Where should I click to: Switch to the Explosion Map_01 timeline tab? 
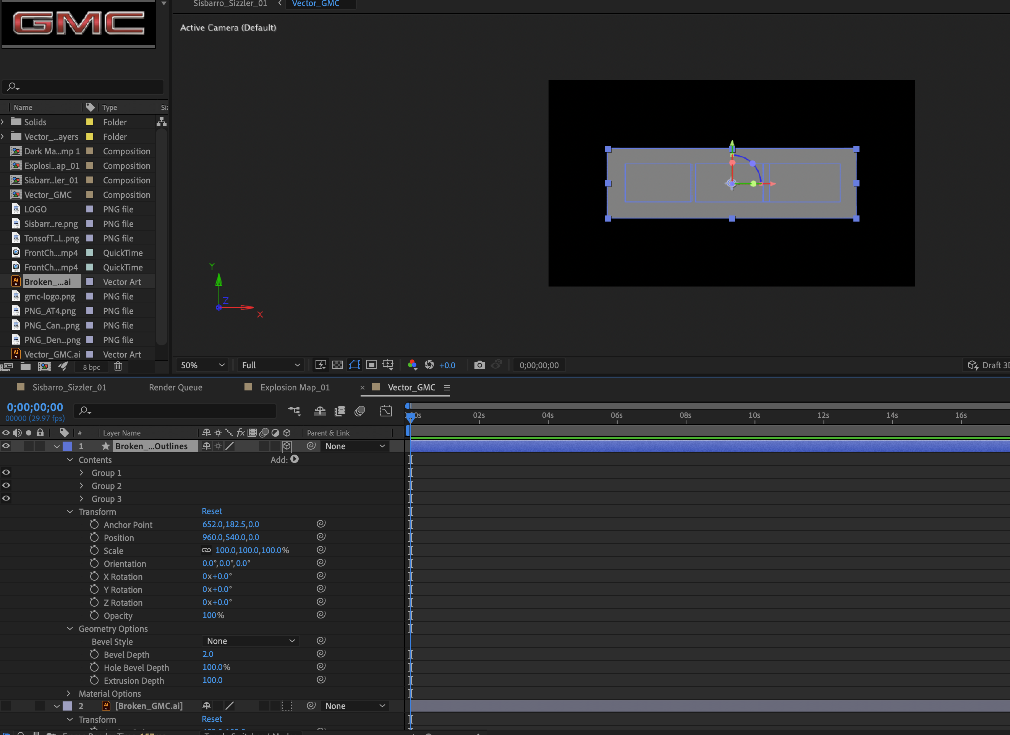pos(295,387)
